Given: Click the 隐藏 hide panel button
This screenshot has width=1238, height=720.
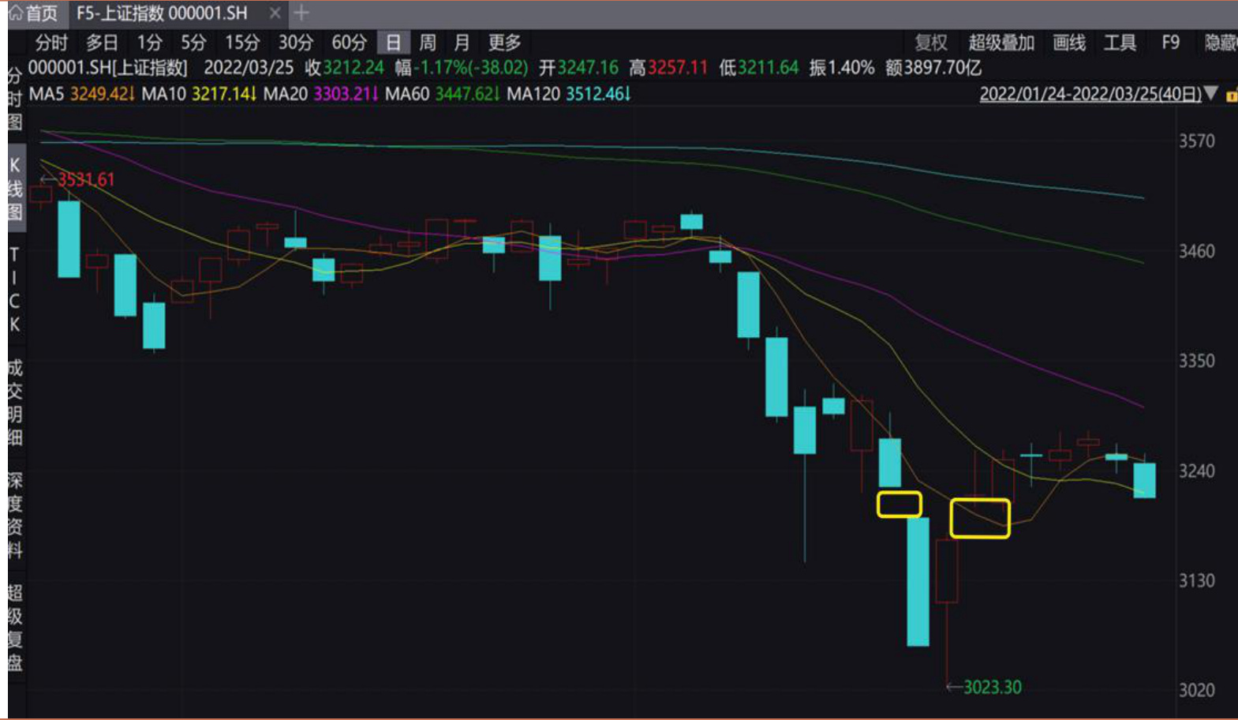Looking at the screenshot, I should coord(1220,43).
